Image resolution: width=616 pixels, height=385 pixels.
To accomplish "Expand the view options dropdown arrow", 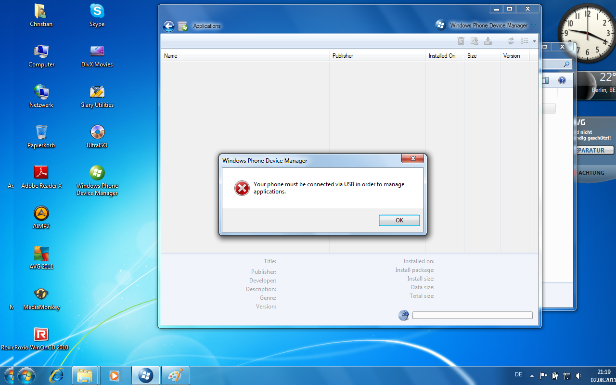I will click(x=534, y=41).
